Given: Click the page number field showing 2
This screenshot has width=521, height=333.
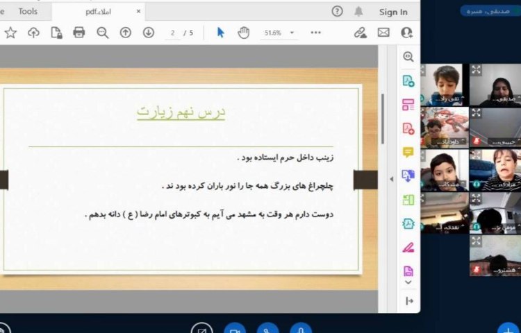Looking at the screenshot, I should pos(172,33).
